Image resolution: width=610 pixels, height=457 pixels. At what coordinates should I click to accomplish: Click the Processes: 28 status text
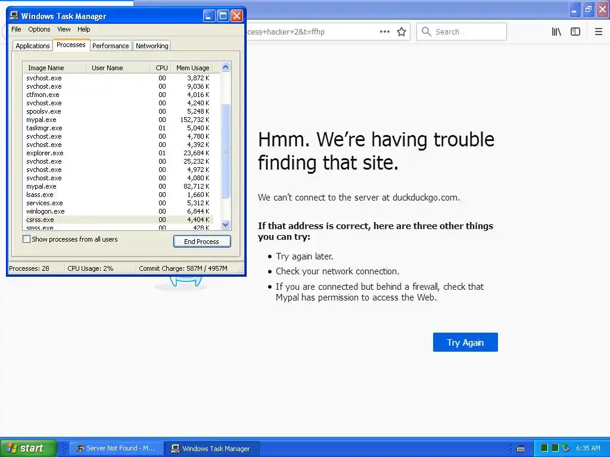click(29, 268)
